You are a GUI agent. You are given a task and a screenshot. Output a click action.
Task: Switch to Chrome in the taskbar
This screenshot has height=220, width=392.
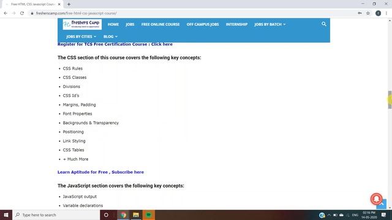click(123, 215)
